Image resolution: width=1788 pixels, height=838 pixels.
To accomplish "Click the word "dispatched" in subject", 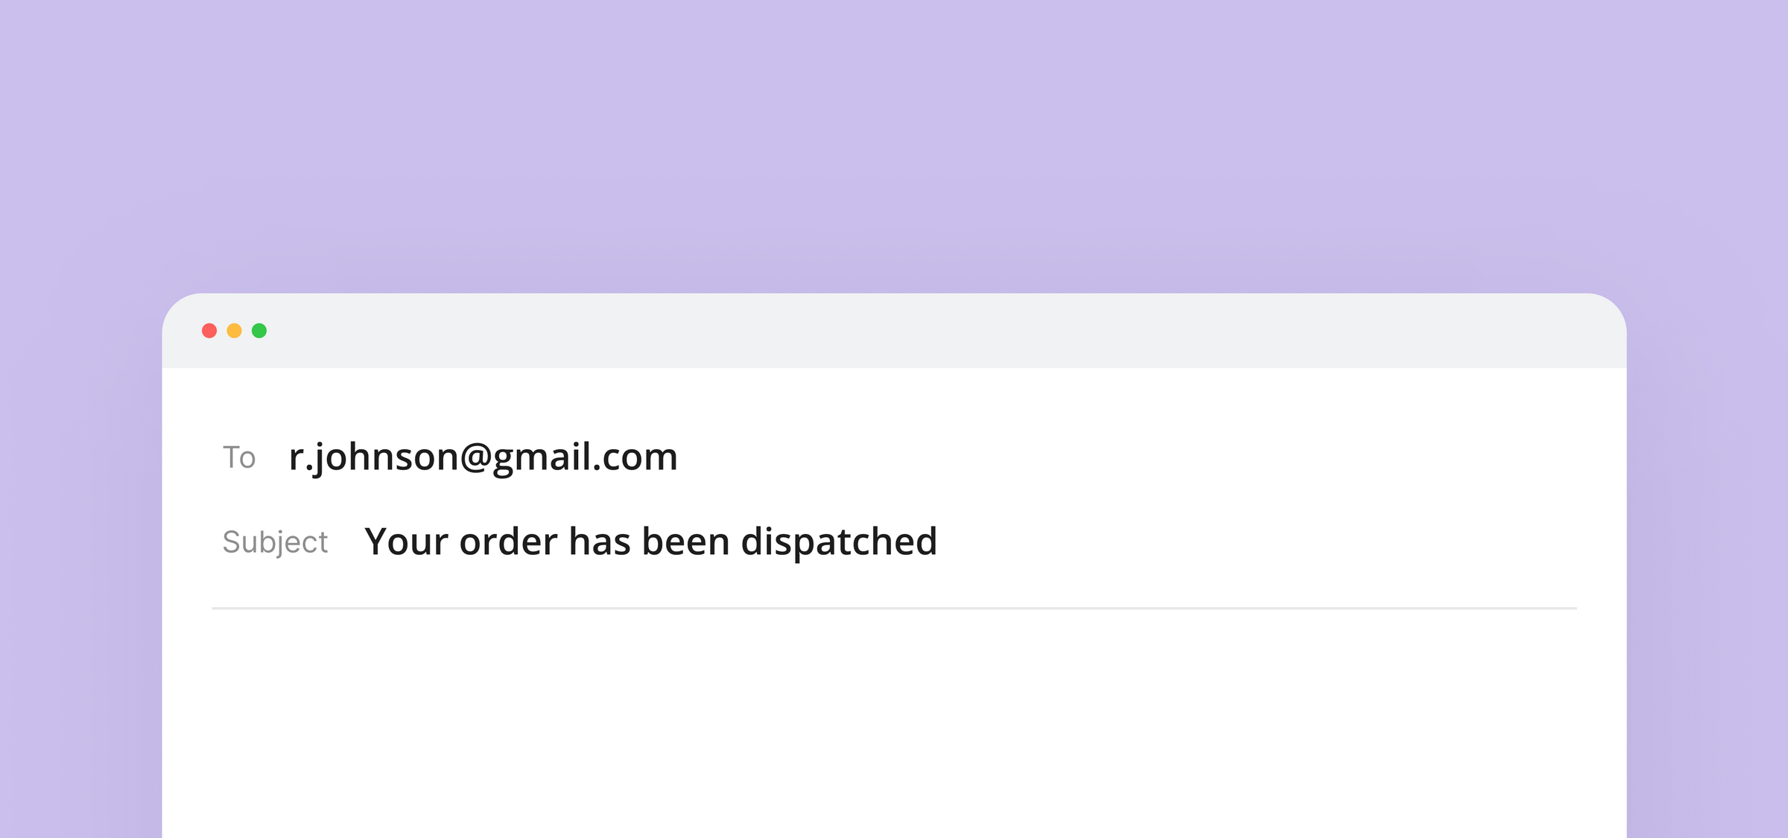I will click(839, 542).
